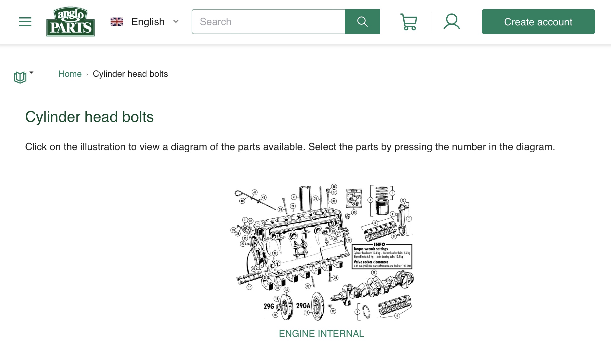Open the hamburger navigation menu
This screenshot has width=611, height=345.
tap(25, 22)
